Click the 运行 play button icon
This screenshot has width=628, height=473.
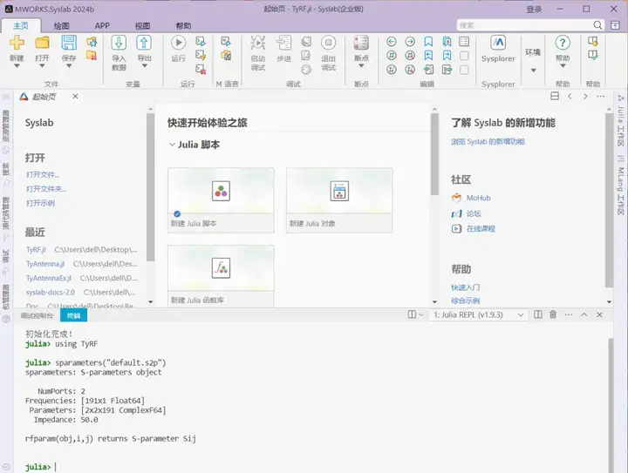pyautogui.click(x=179, y=43)
